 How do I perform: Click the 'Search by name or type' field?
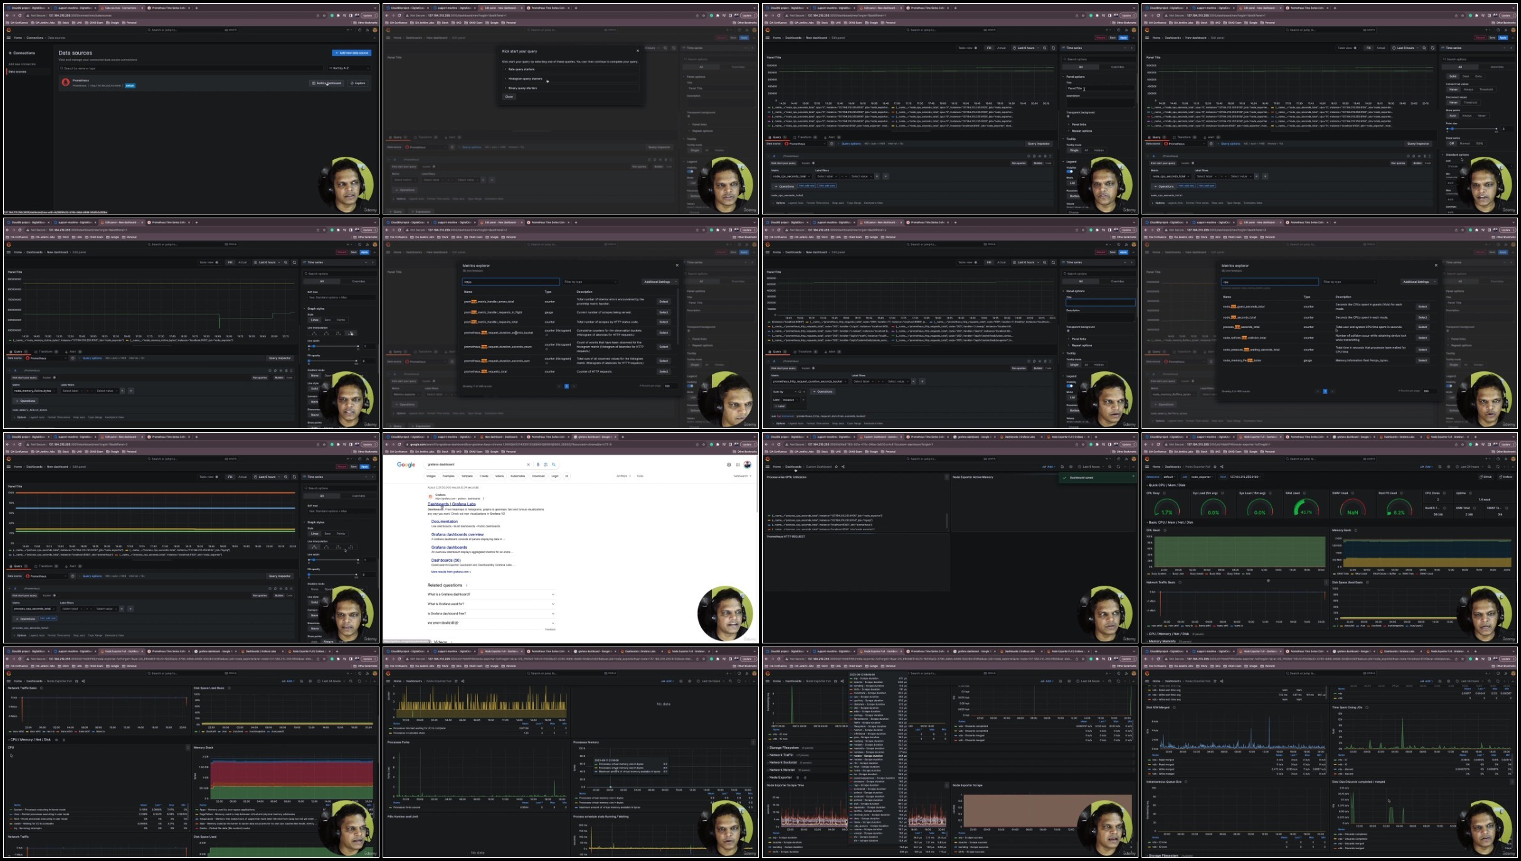192,68
